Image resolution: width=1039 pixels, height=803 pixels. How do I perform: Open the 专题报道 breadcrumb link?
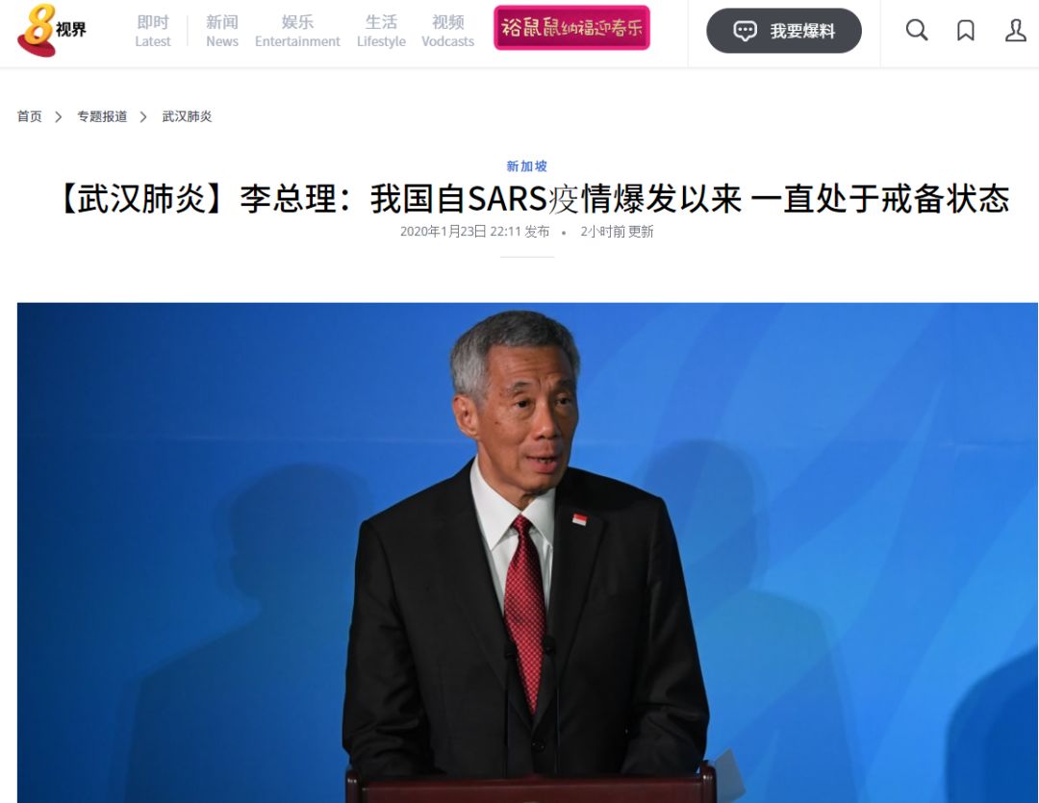coord(102,116)
